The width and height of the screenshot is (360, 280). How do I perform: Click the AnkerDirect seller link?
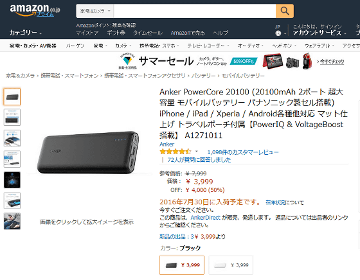point(205,218)
